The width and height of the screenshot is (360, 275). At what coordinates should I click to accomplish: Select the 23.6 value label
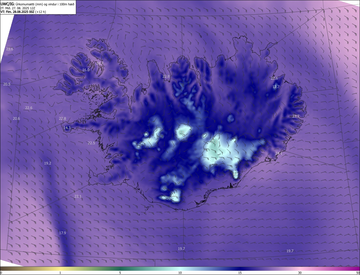point(10,49)
